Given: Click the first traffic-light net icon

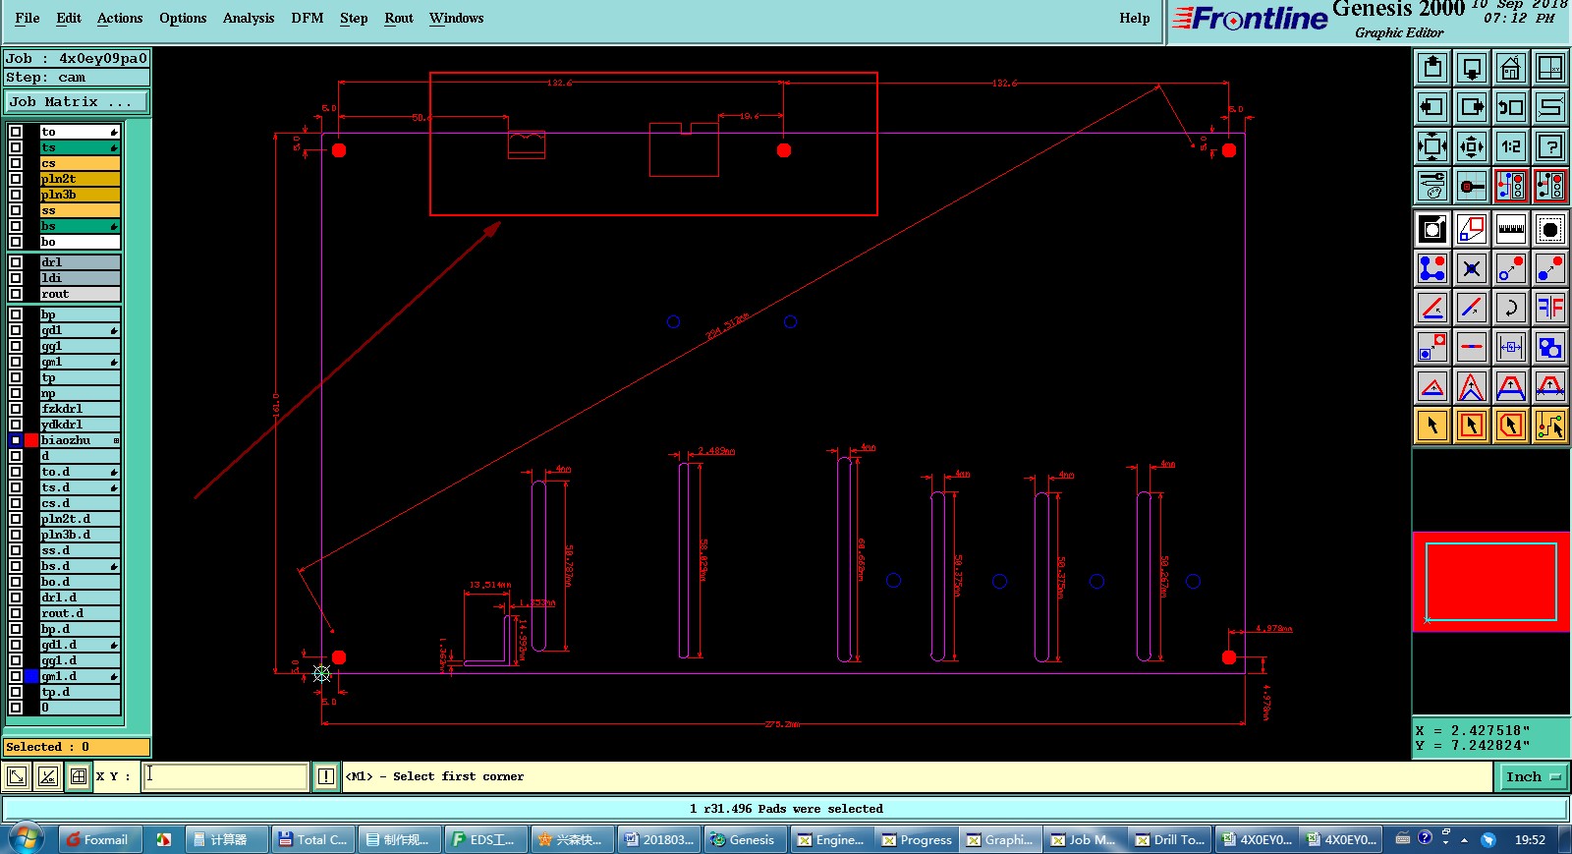Looking at the screenshot, I should [x=1511, y=186].
